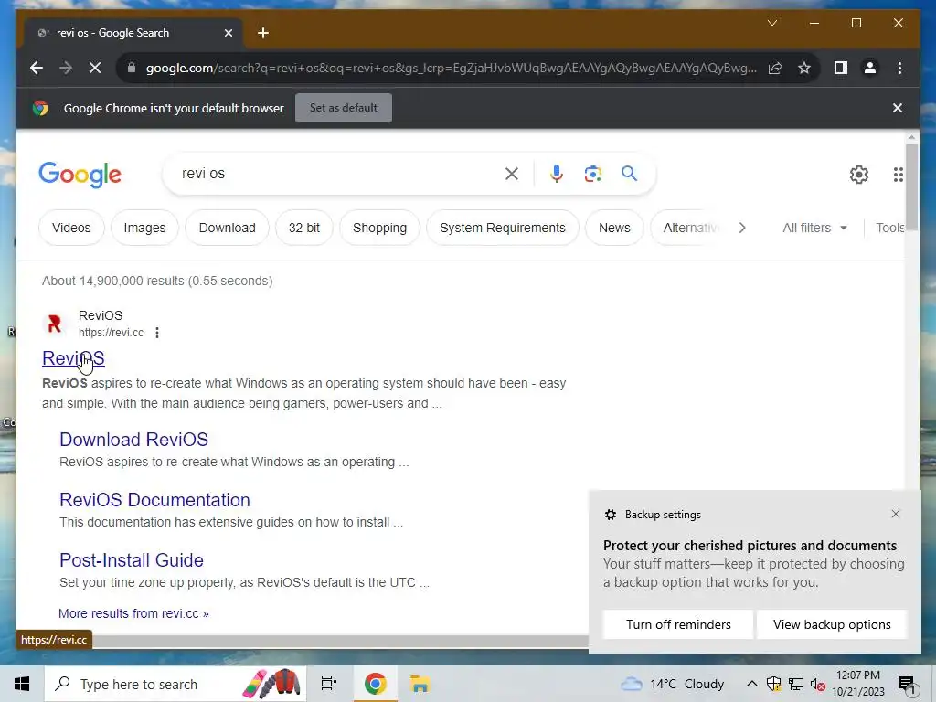Screen dimensions: 936x702
Task: Open the clock showing 12:07 PM
Action: click(x=858, y=684)
